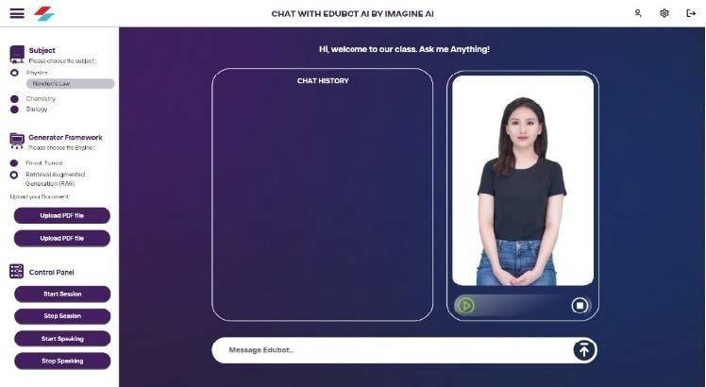
Task: Click the Control Panel icon
Action: click(x=16, y=271)
